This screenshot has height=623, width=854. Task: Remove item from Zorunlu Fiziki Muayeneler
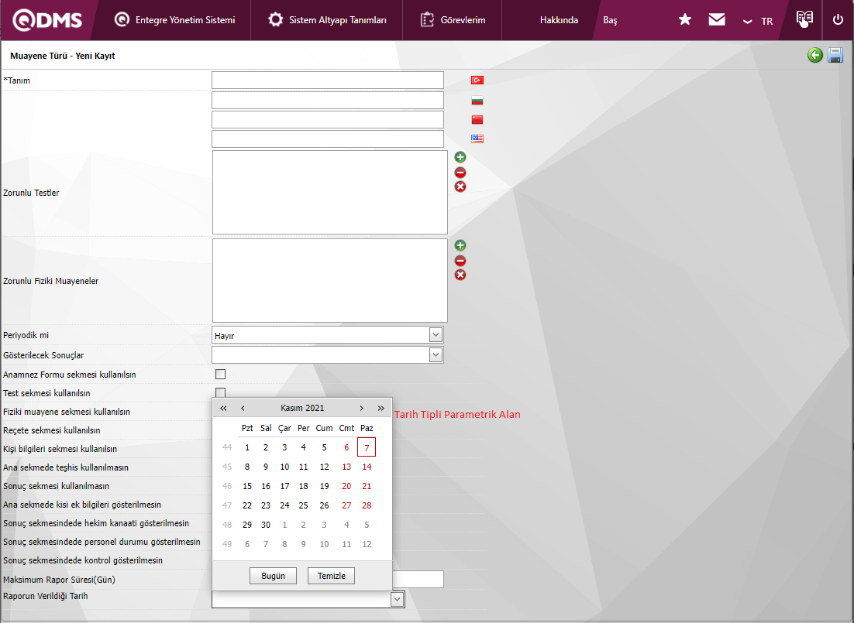click(460, 261)
